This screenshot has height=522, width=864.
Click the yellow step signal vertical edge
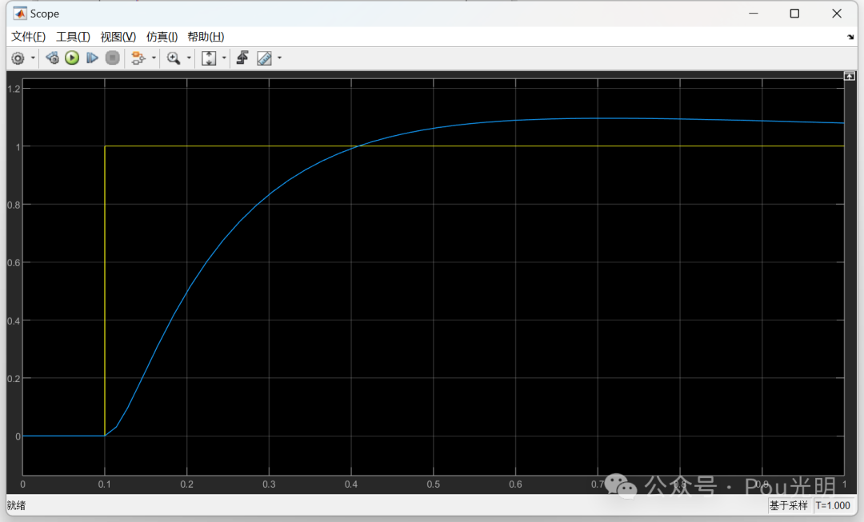(105, 292)
